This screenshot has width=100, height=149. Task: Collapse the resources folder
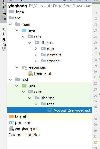17,67
